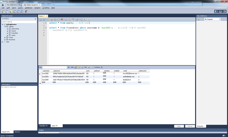This screenshot has height=137, width=228.
Task: Click the stop query execution icon
Action: pyautogui.click(x=59, y=20)
